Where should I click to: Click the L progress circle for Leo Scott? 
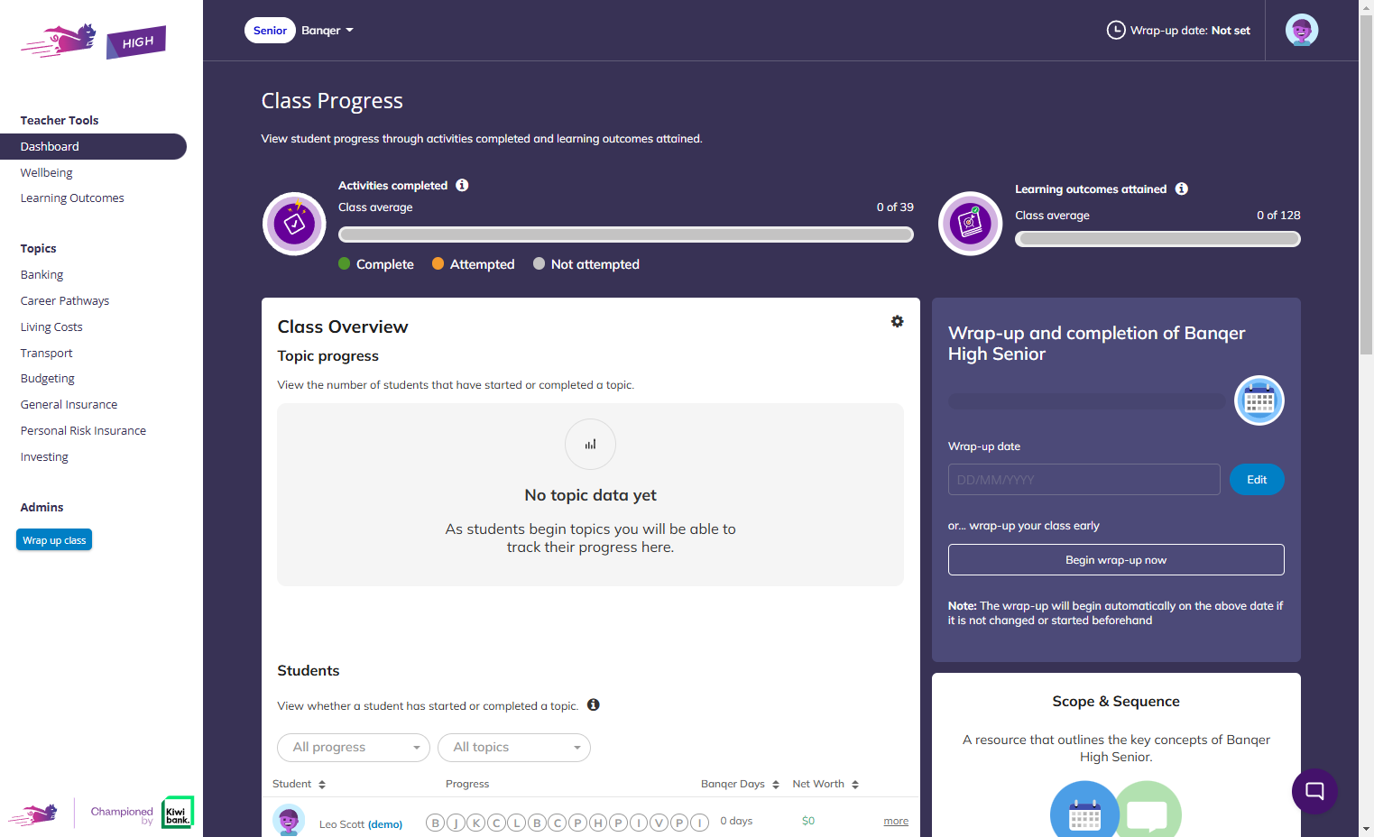tap(516, 823)
